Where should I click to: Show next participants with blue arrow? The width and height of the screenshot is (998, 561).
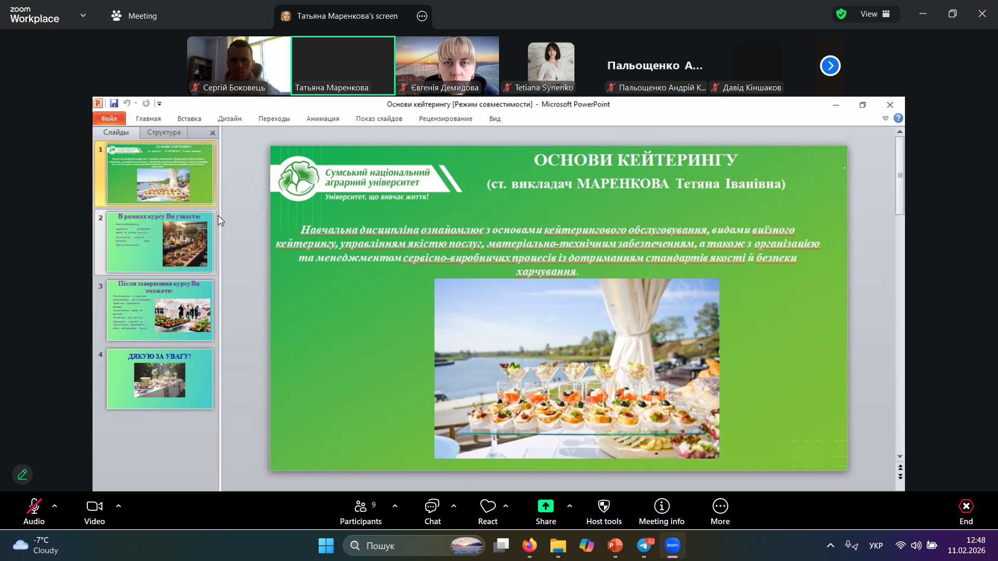coord(830,66)
